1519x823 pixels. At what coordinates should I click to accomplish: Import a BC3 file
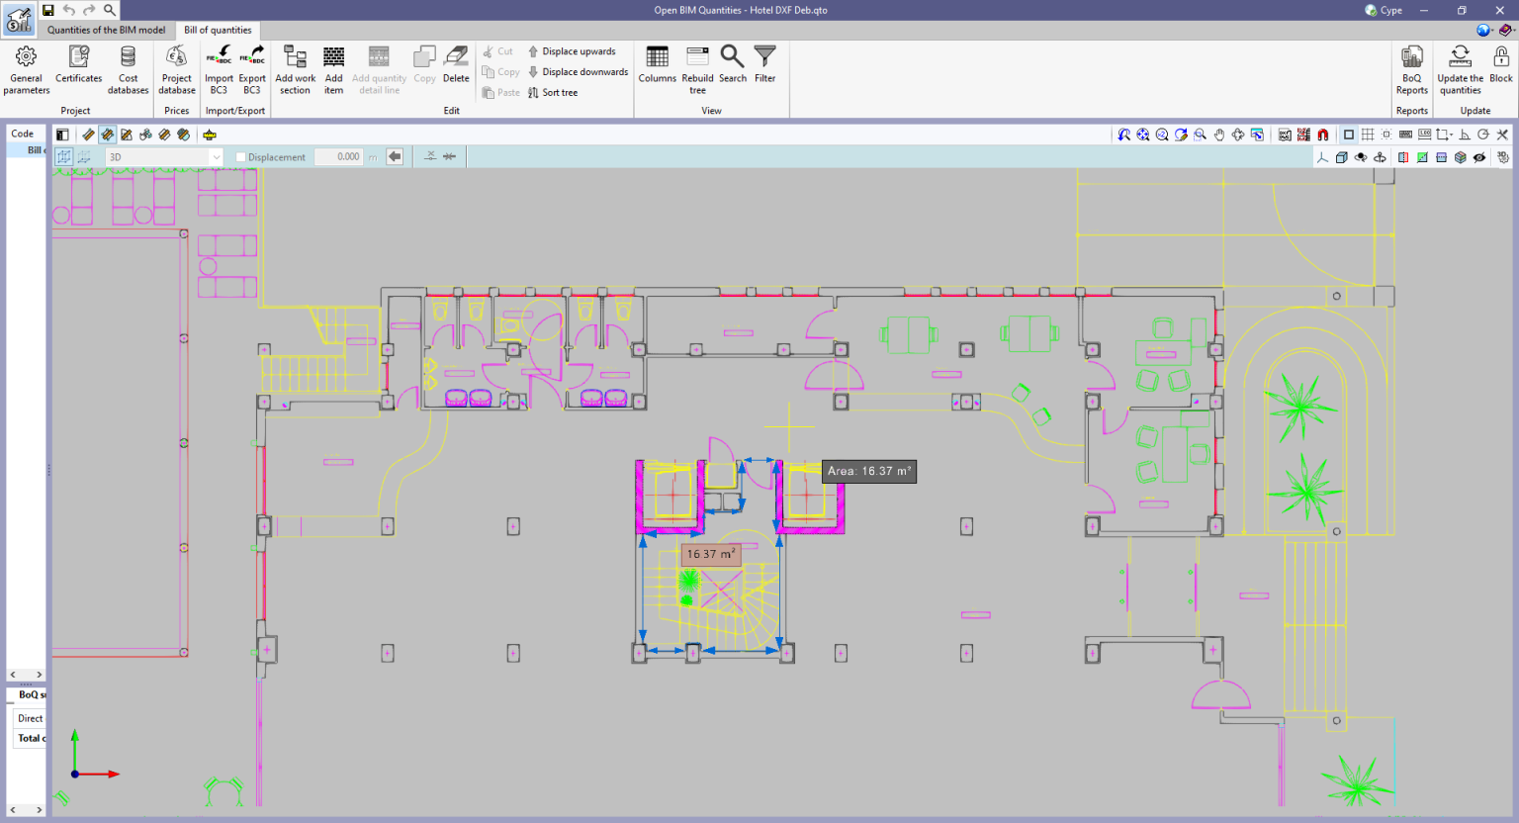click(x=219, y=69)
